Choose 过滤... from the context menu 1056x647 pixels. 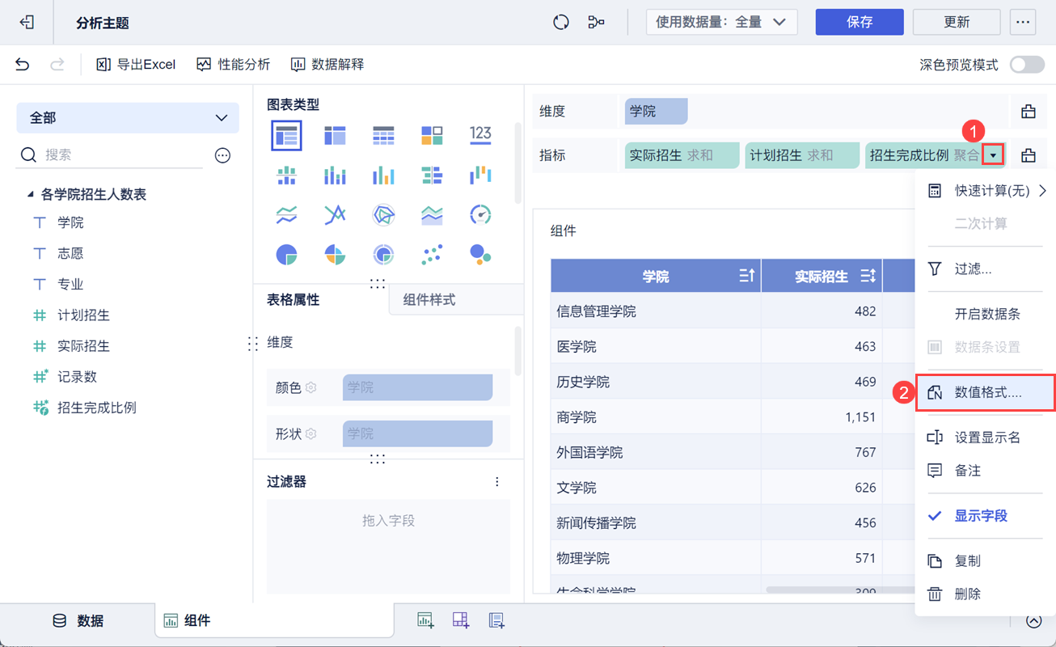(986, 269)
